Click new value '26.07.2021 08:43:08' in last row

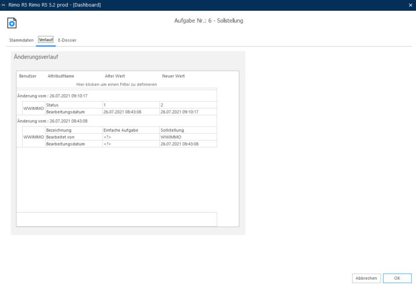(x=188, y=144)
